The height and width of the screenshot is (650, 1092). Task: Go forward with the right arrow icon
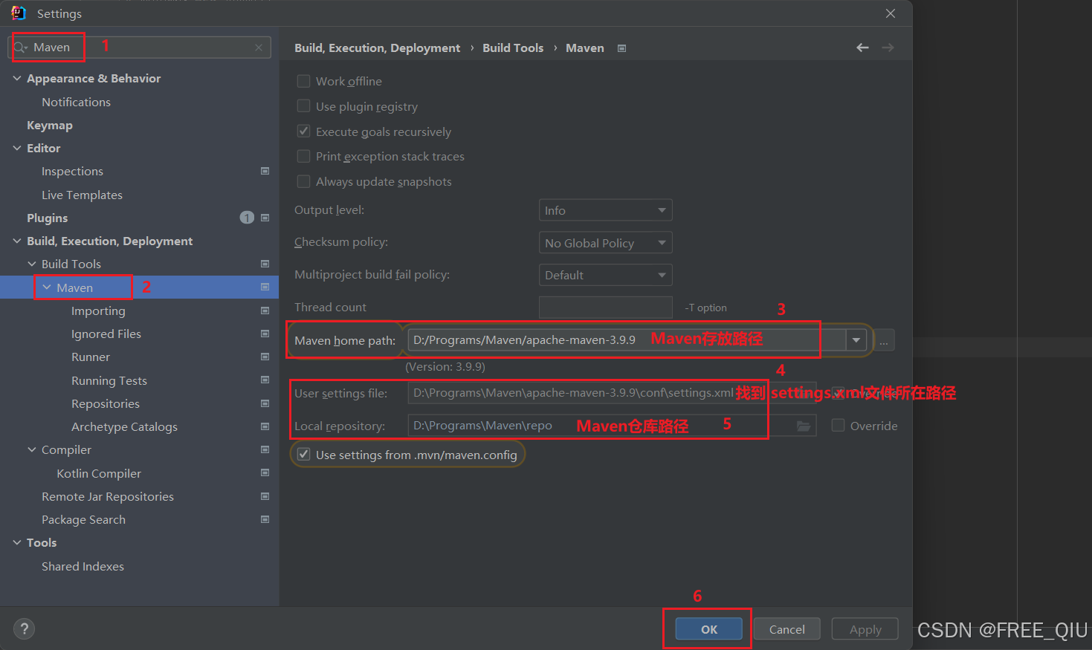888,48
